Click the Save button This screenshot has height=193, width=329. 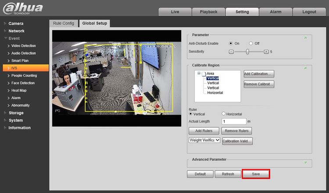[x=256, y=174]
